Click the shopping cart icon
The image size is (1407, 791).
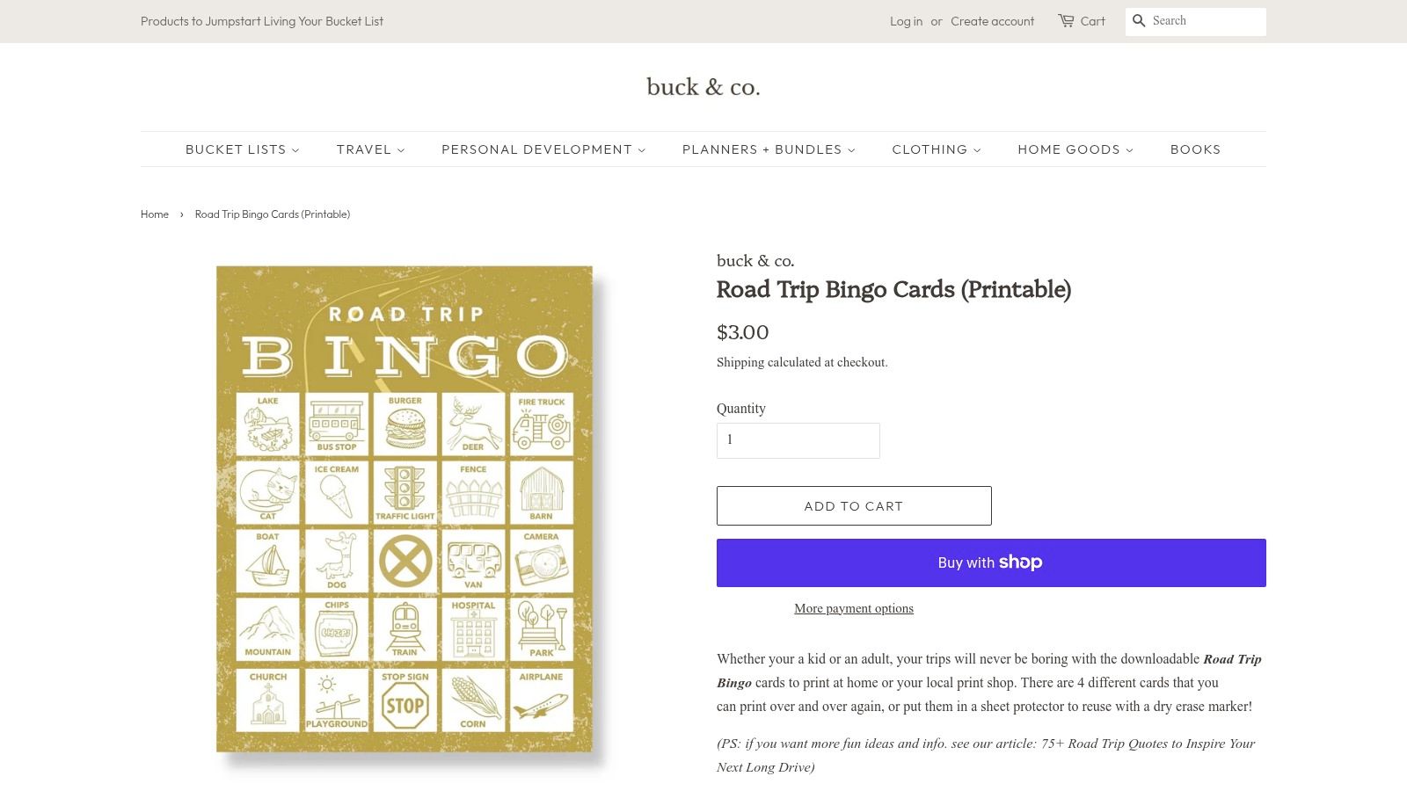(1066, 20)
